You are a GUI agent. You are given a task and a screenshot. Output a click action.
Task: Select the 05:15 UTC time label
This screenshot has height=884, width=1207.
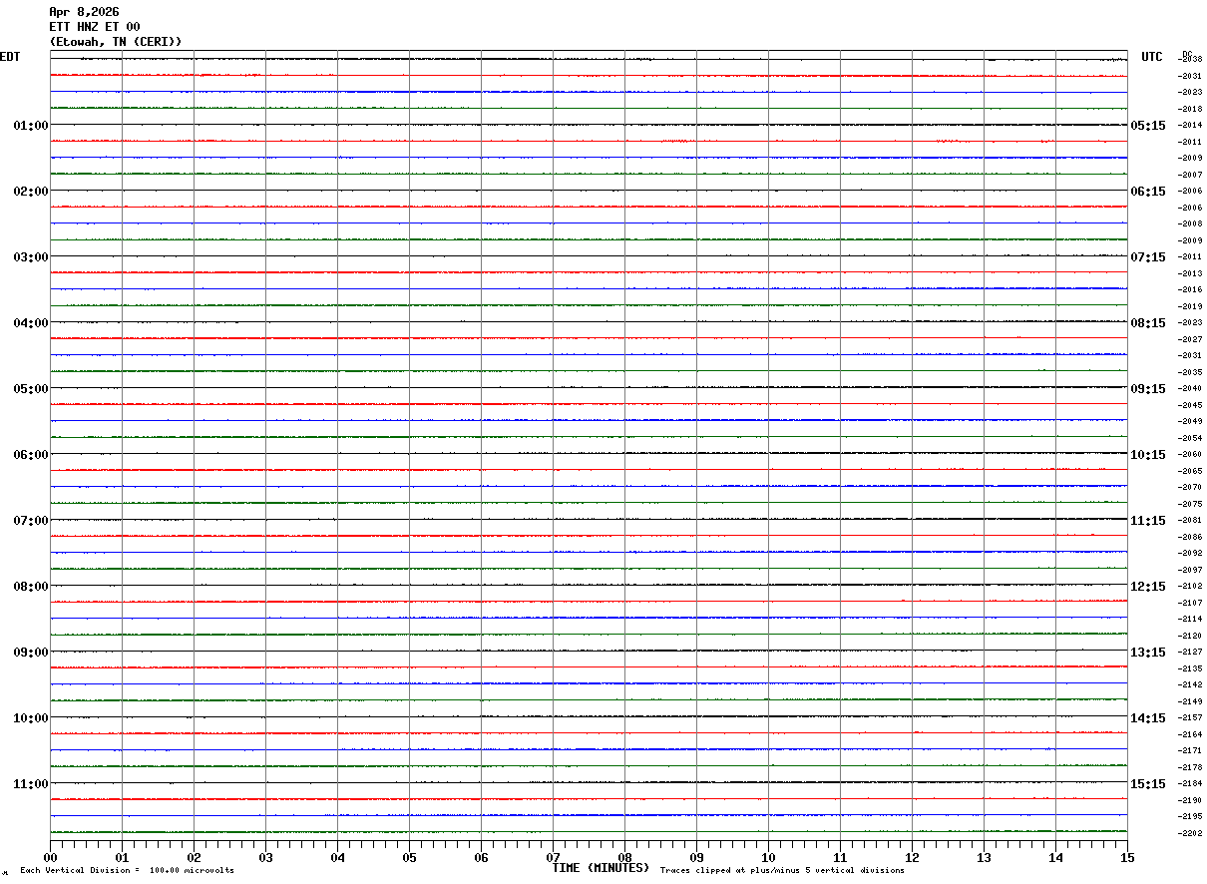click(x=1147, y=126)
